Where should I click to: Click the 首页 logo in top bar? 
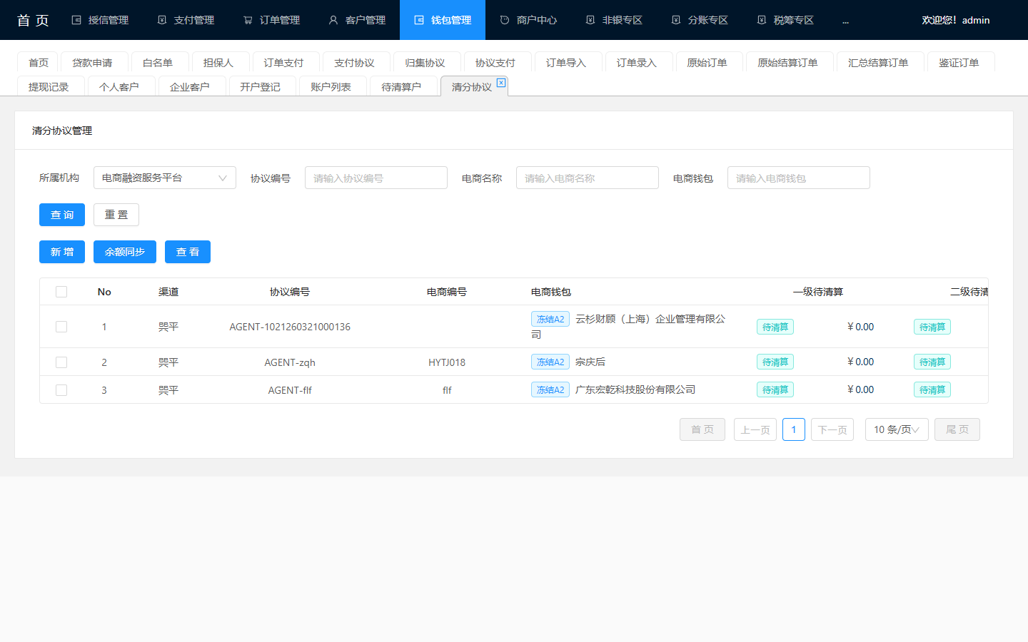coord(33,20)
